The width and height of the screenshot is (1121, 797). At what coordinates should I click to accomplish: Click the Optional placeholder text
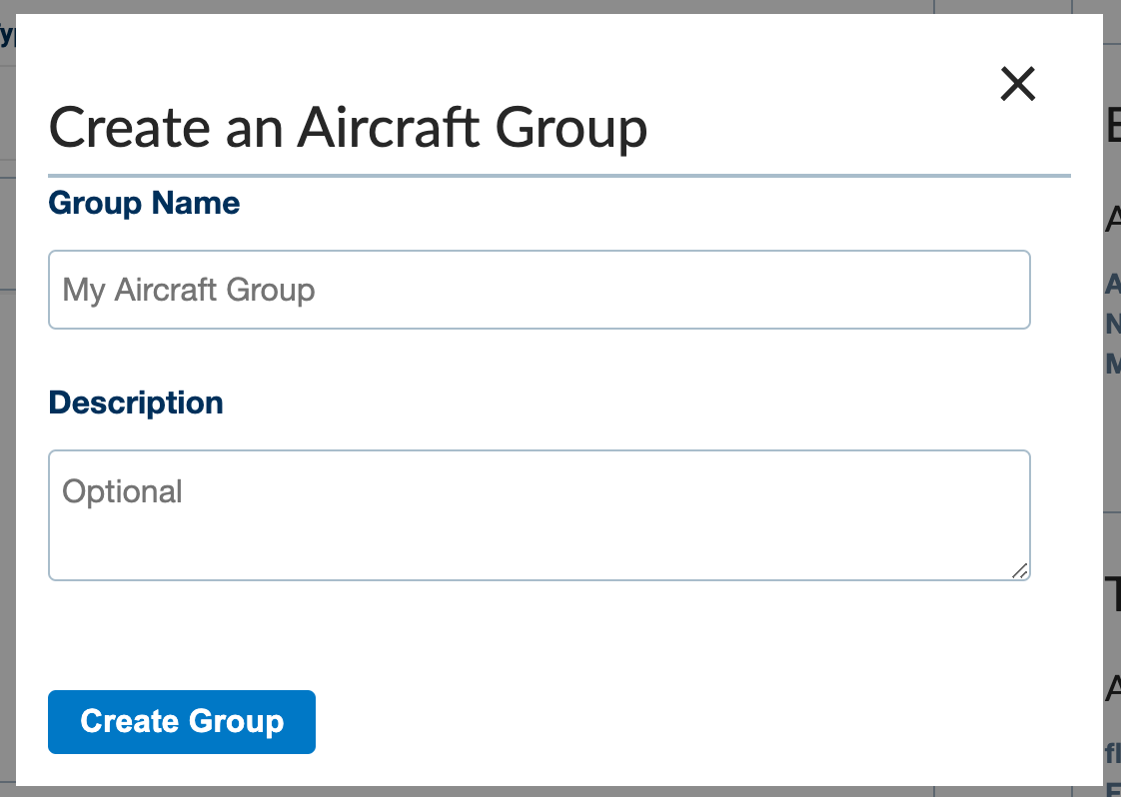pos(122,491)
